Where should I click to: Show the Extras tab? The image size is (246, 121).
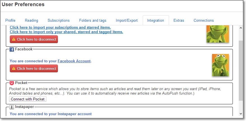tap(179, 20)
